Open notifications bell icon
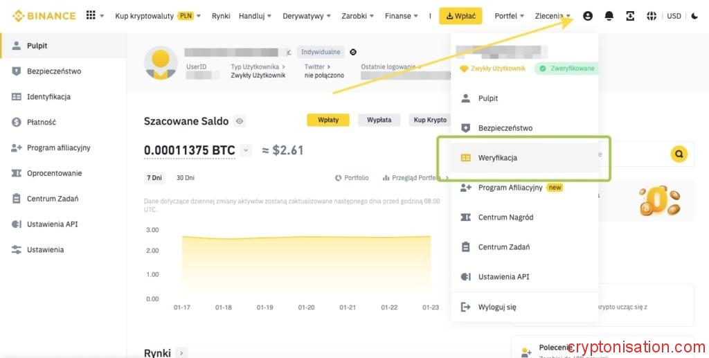Image resolution: width=709 pixels, height=358 pixels. pos(609,16)
